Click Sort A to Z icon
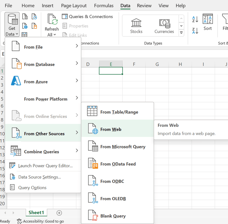This screenshot has height=224, width=228. [195, 20]
